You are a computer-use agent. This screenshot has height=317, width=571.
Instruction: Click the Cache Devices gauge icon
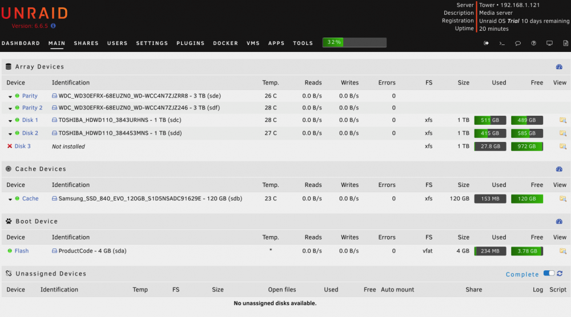coord(559,169)
